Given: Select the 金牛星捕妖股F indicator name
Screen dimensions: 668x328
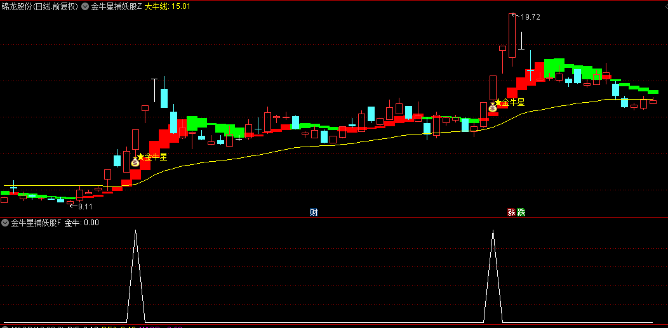Looking at the screenshot, I should pyautogui.click(x=36, y=223).
